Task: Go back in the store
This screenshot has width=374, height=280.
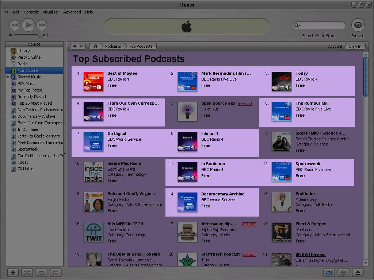Action: [74, 46]
